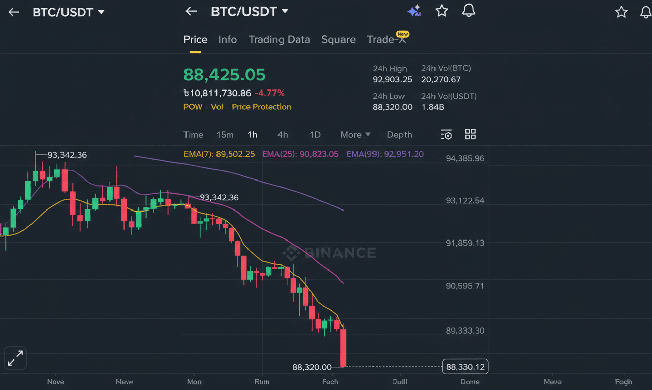Open the chart grid layout icon
Image resolution: width=652 pixels, height=390 pixels.
click(471, 134)
